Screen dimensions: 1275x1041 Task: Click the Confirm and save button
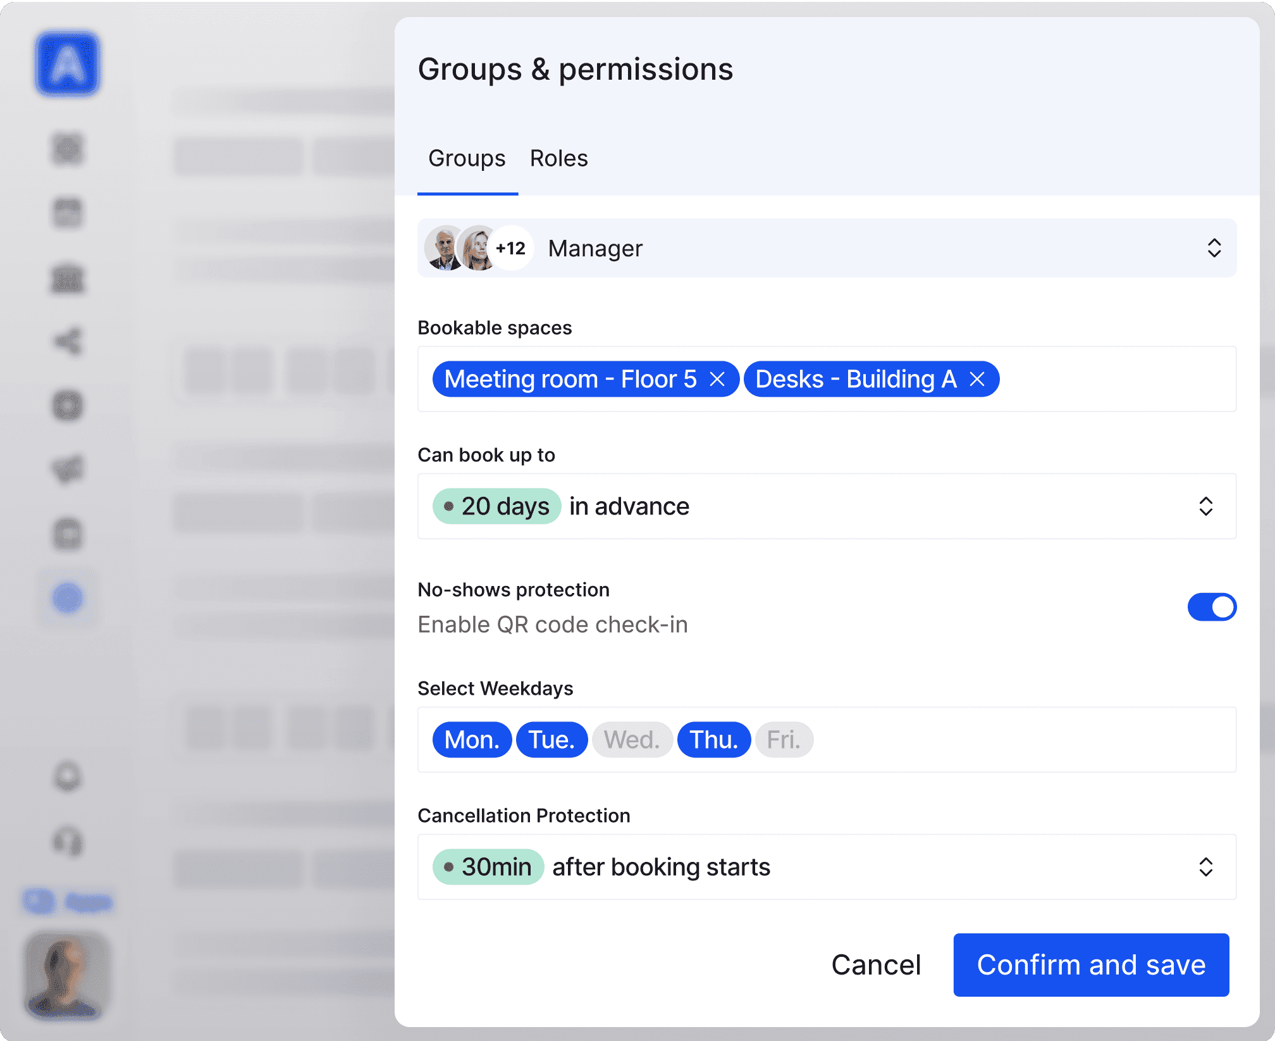click(1090, 965)
